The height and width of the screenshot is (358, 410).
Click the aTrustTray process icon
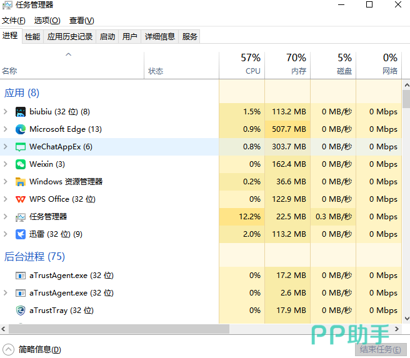tap(21, 311)
